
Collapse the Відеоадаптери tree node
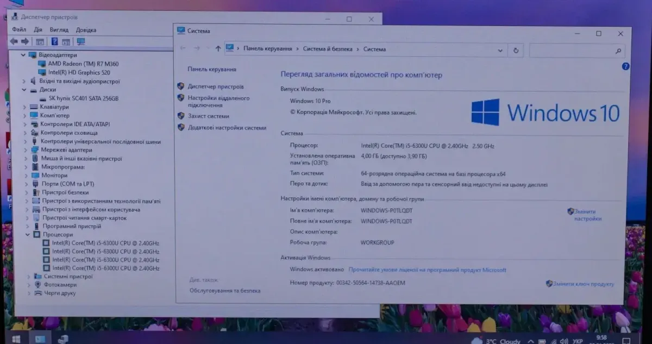(24, 55)
